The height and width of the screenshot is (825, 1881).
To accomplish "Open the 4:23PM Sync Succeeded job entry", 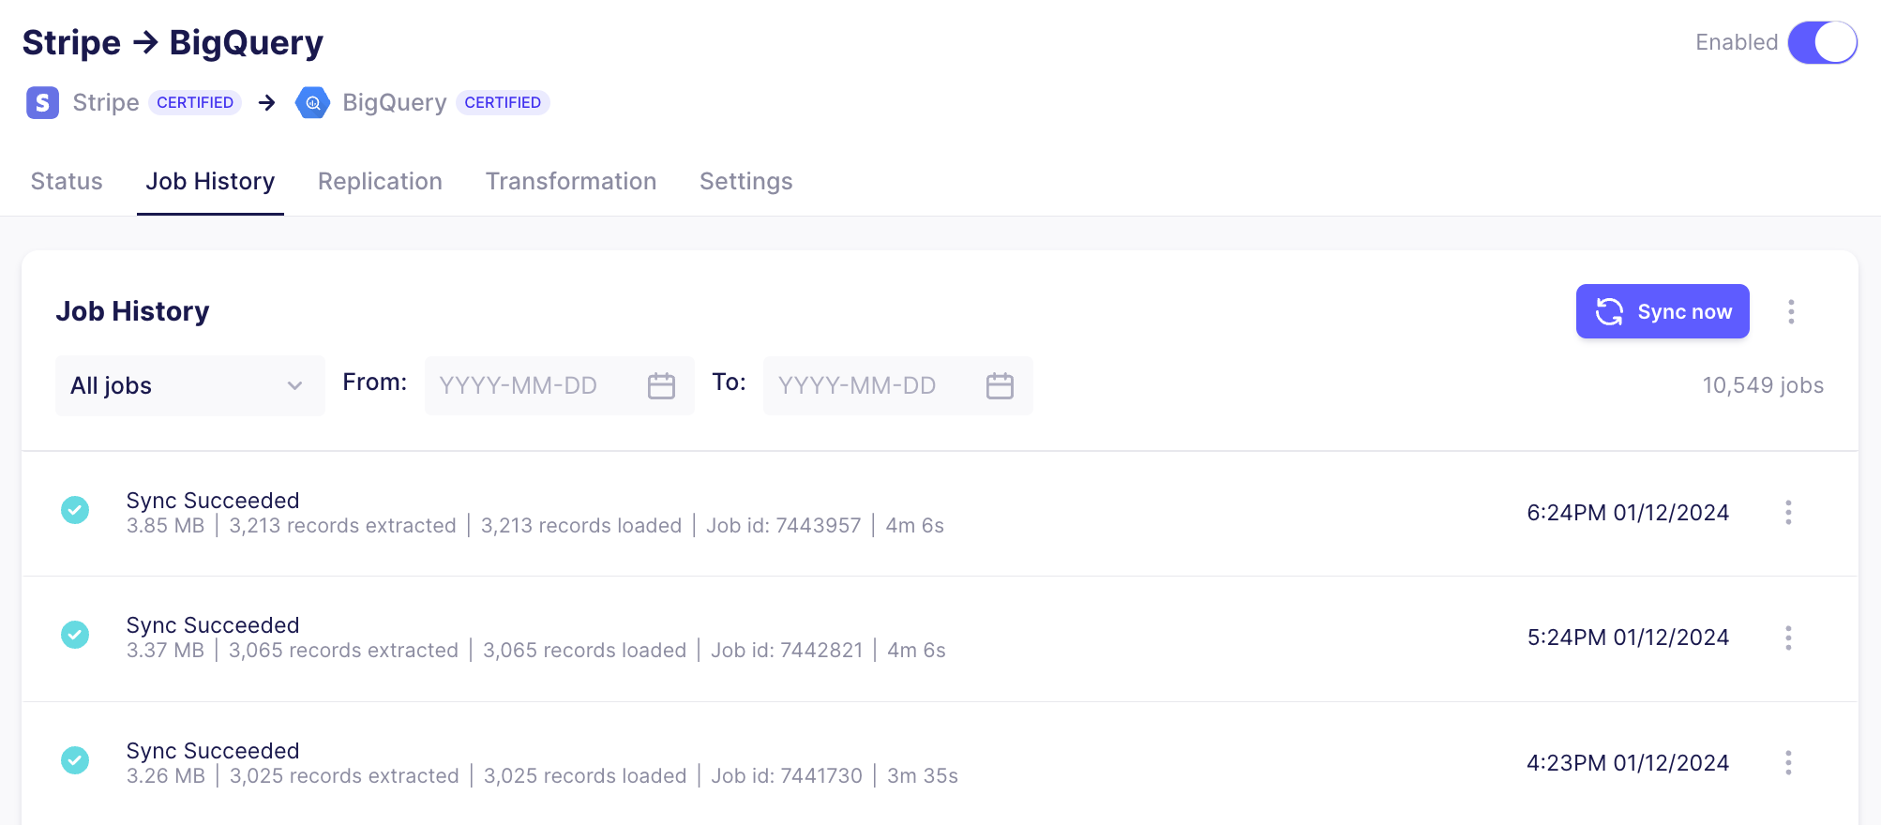I will point(213,751).
